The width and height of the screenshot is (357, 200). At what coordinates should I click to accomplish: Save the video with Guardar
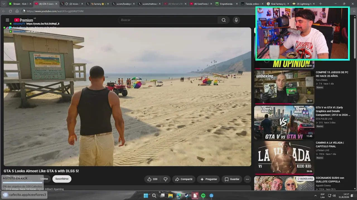coord(232,179)
